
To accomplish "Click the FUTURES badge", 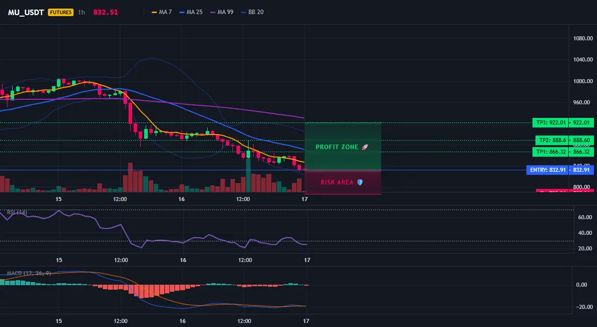I will point(61,12).
